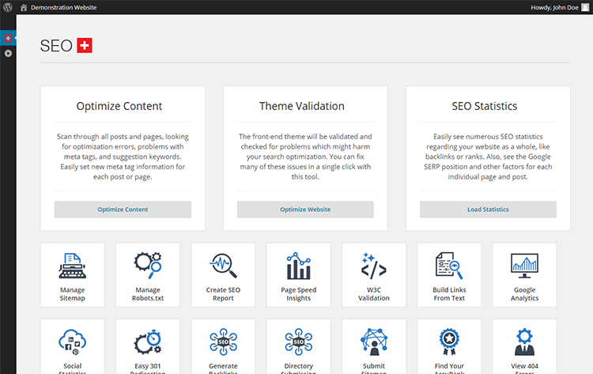Open the Demonstration Website link
This screenshot has height=374, width=593.
63,8
